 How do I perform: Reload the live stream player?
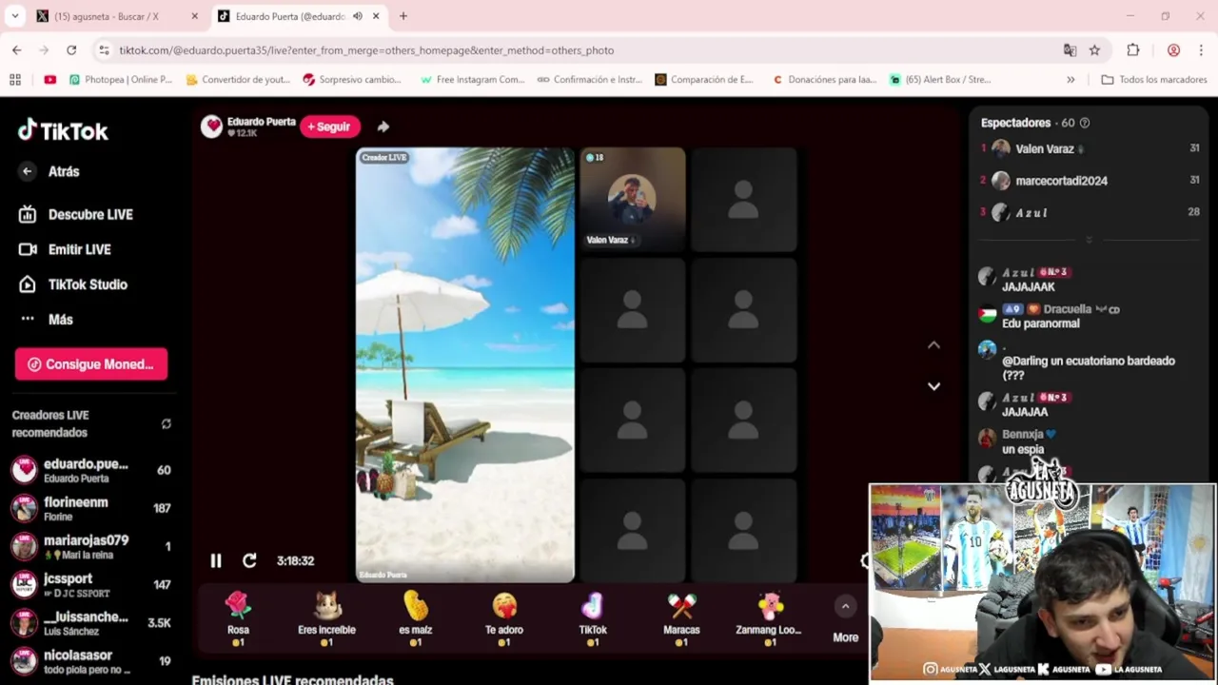[249, 561]
